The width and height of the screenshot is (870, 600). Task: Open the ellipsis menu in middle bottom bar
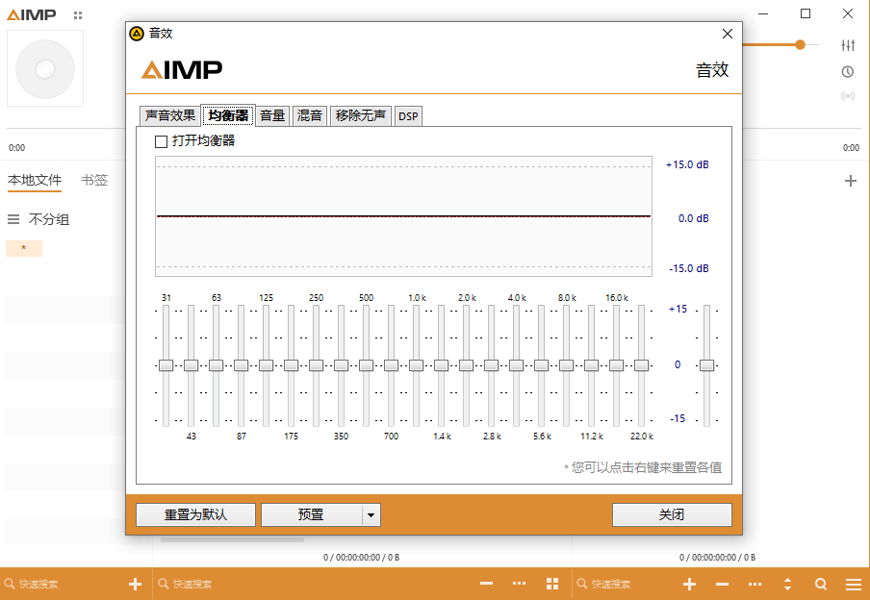520,584
